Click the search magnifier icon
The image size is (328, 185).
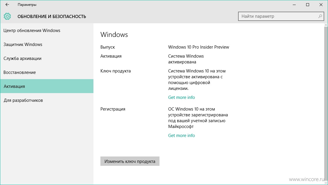[x=320, y=16]
